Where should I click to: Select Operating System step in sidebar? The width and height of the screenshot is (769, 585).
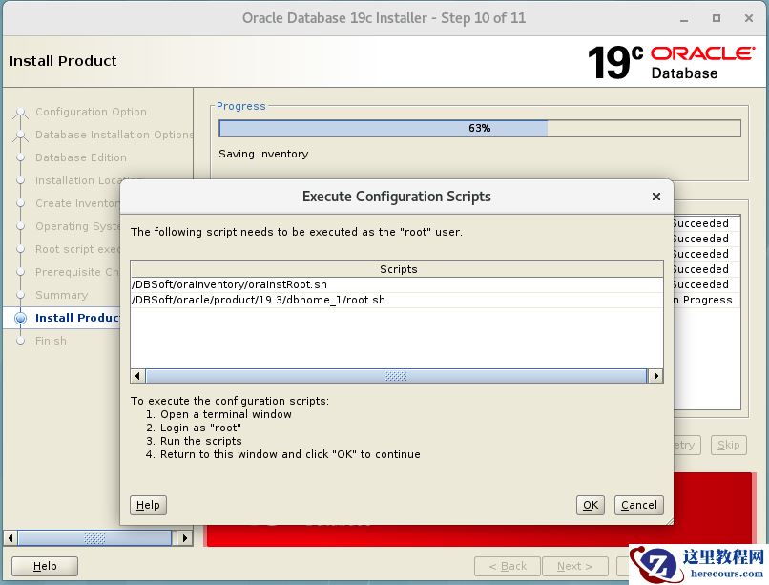click(77, 226)
